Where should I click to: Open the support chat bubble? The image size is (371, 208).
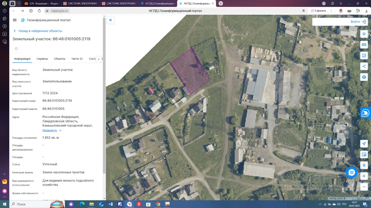tap(352, 173)
